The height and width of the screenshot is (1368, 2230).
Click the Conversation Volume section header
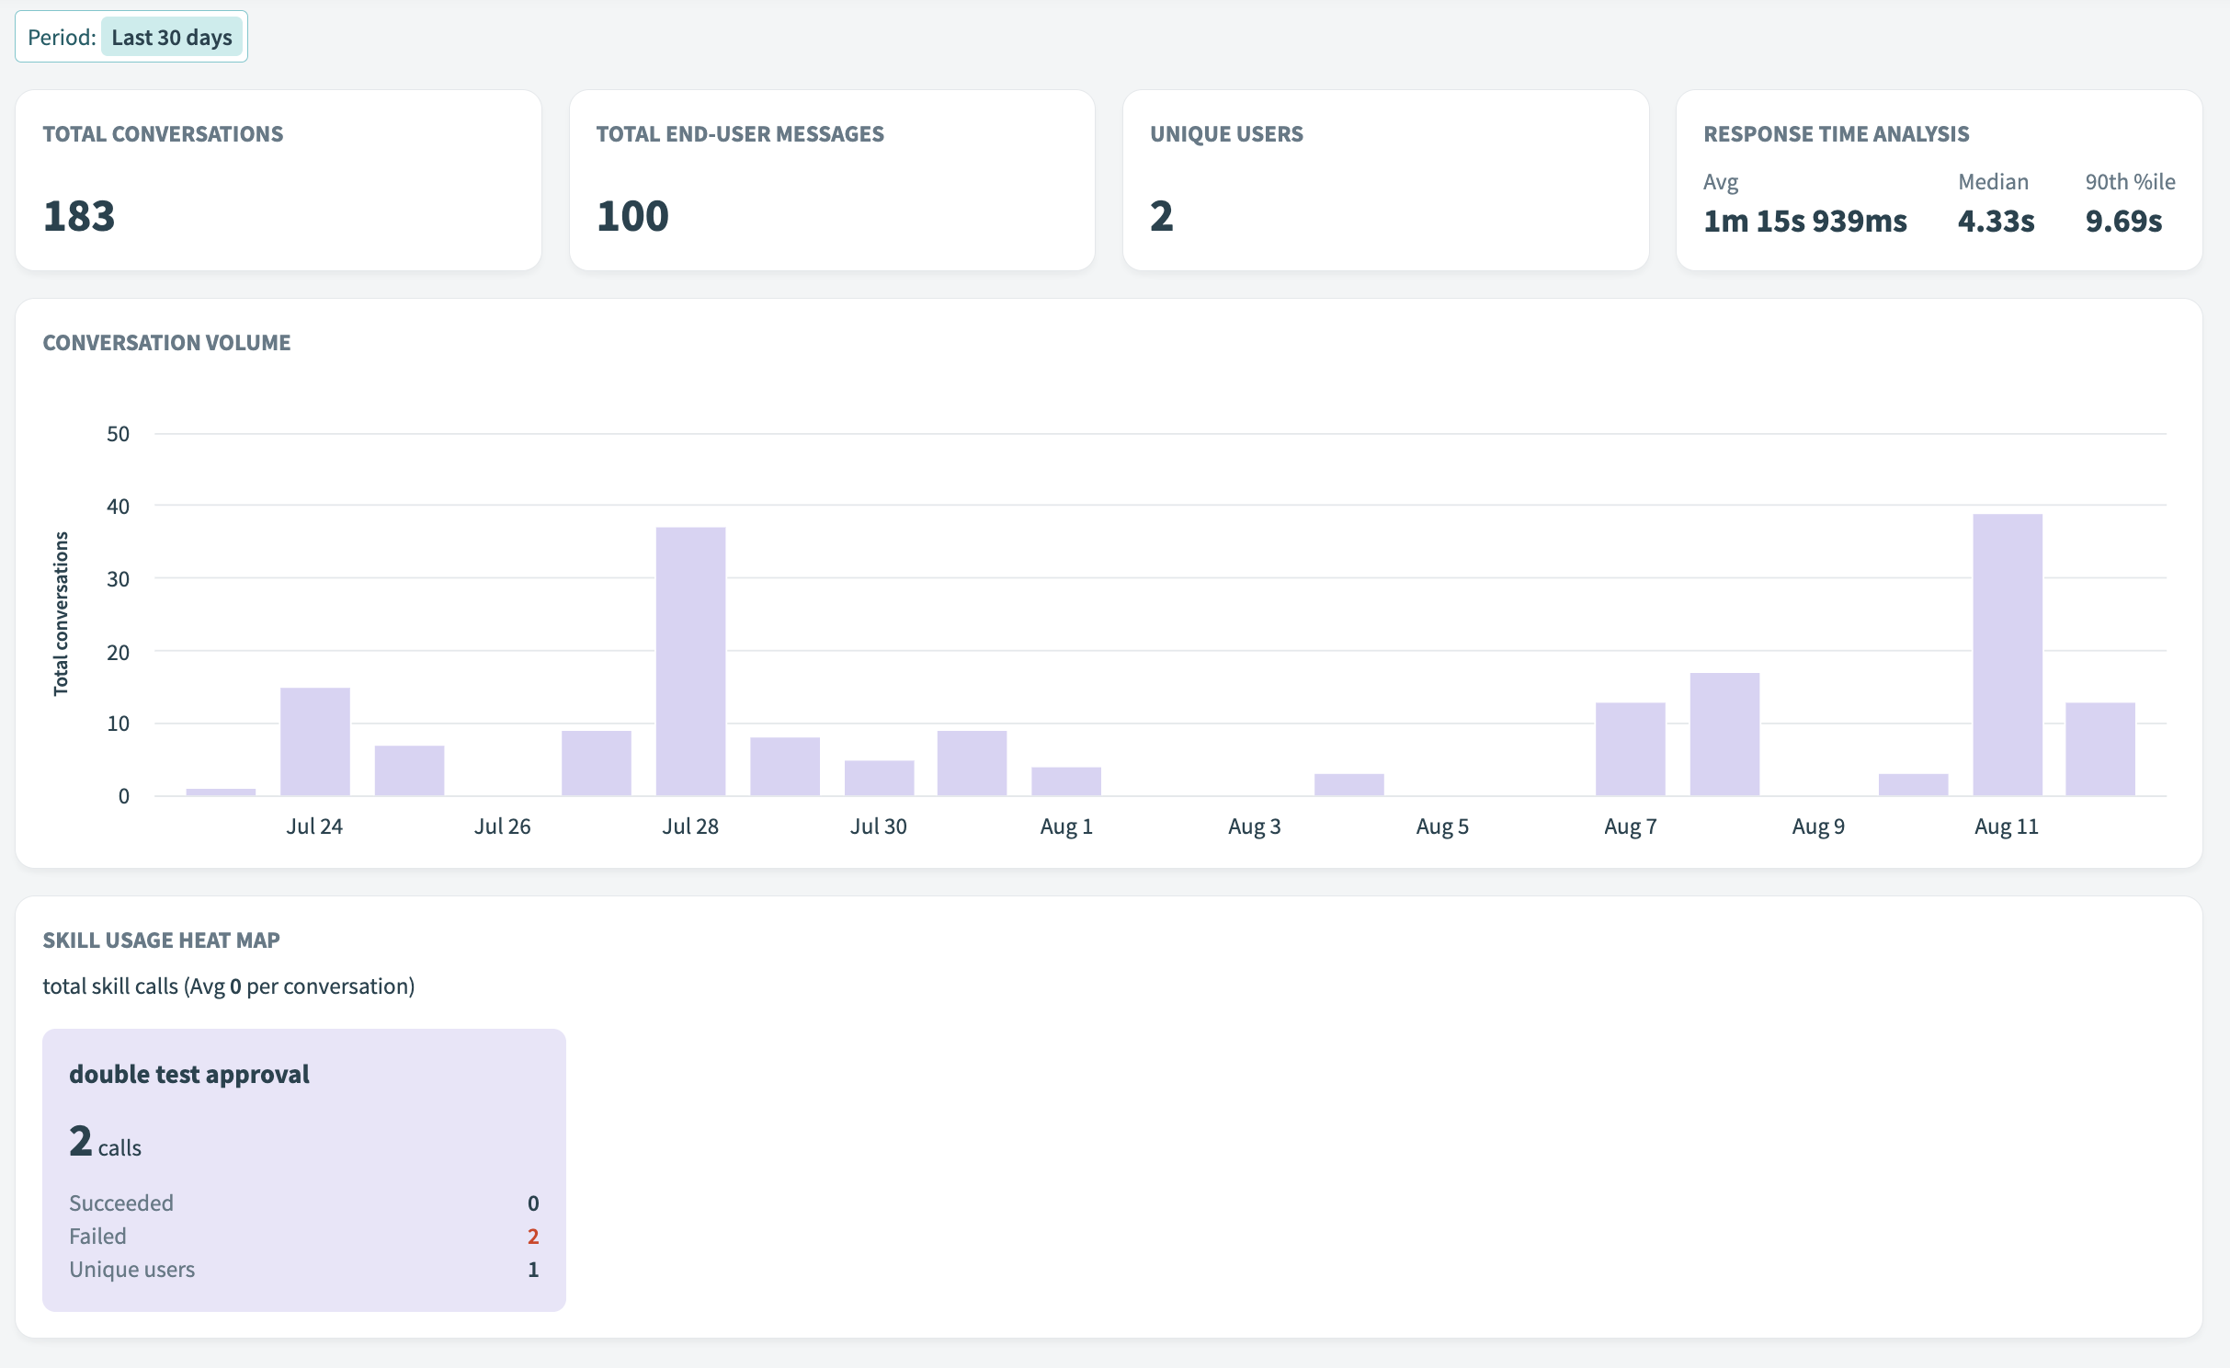[x=166, y=342]
